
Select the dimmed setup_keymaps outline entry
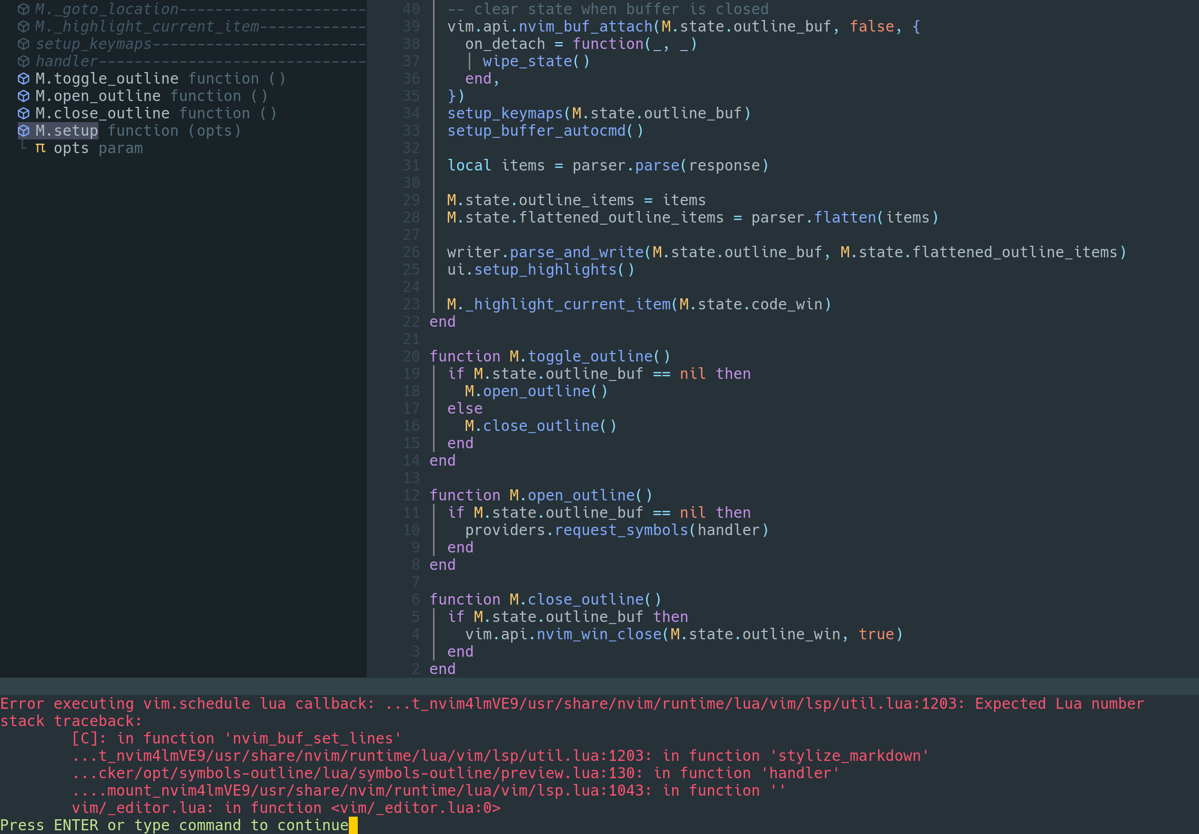tap(94, 44)
